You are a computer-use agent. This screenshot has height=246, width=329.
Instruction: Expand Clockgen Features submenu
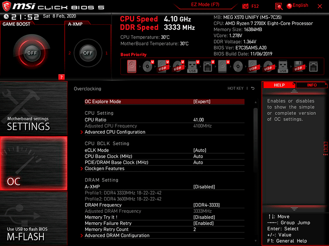(104, 169)
